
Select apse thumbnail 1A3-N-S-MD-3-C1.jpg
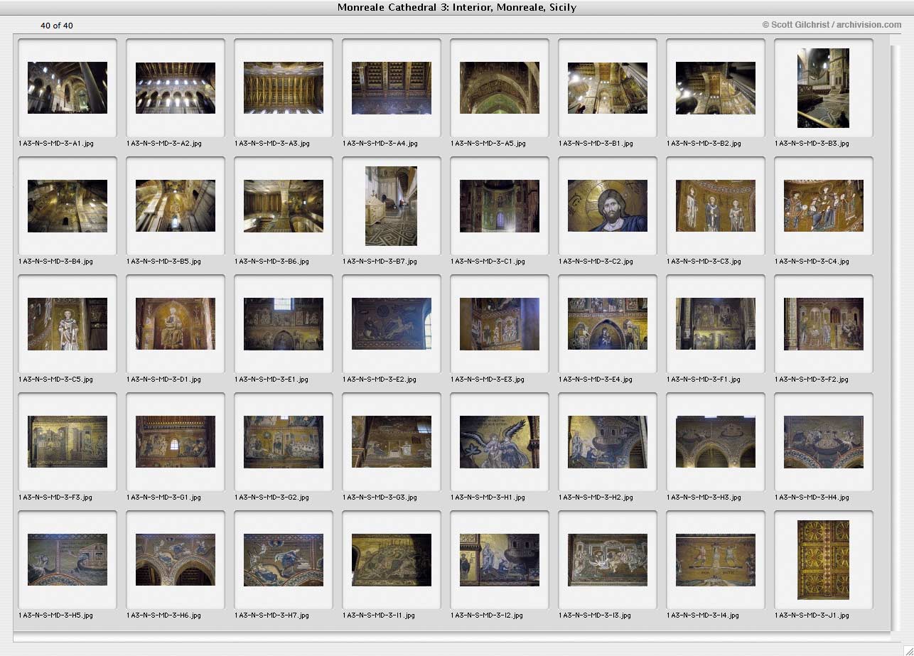pos(500,205)
